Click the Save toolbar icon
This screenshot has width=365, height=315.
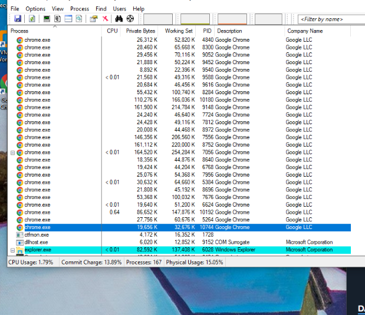coord(18,19)
